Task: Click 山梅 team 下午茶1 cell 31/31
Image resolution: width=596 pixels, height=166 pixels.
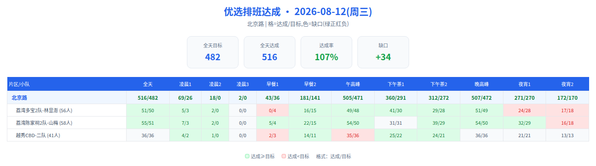Action: [396, 123]
